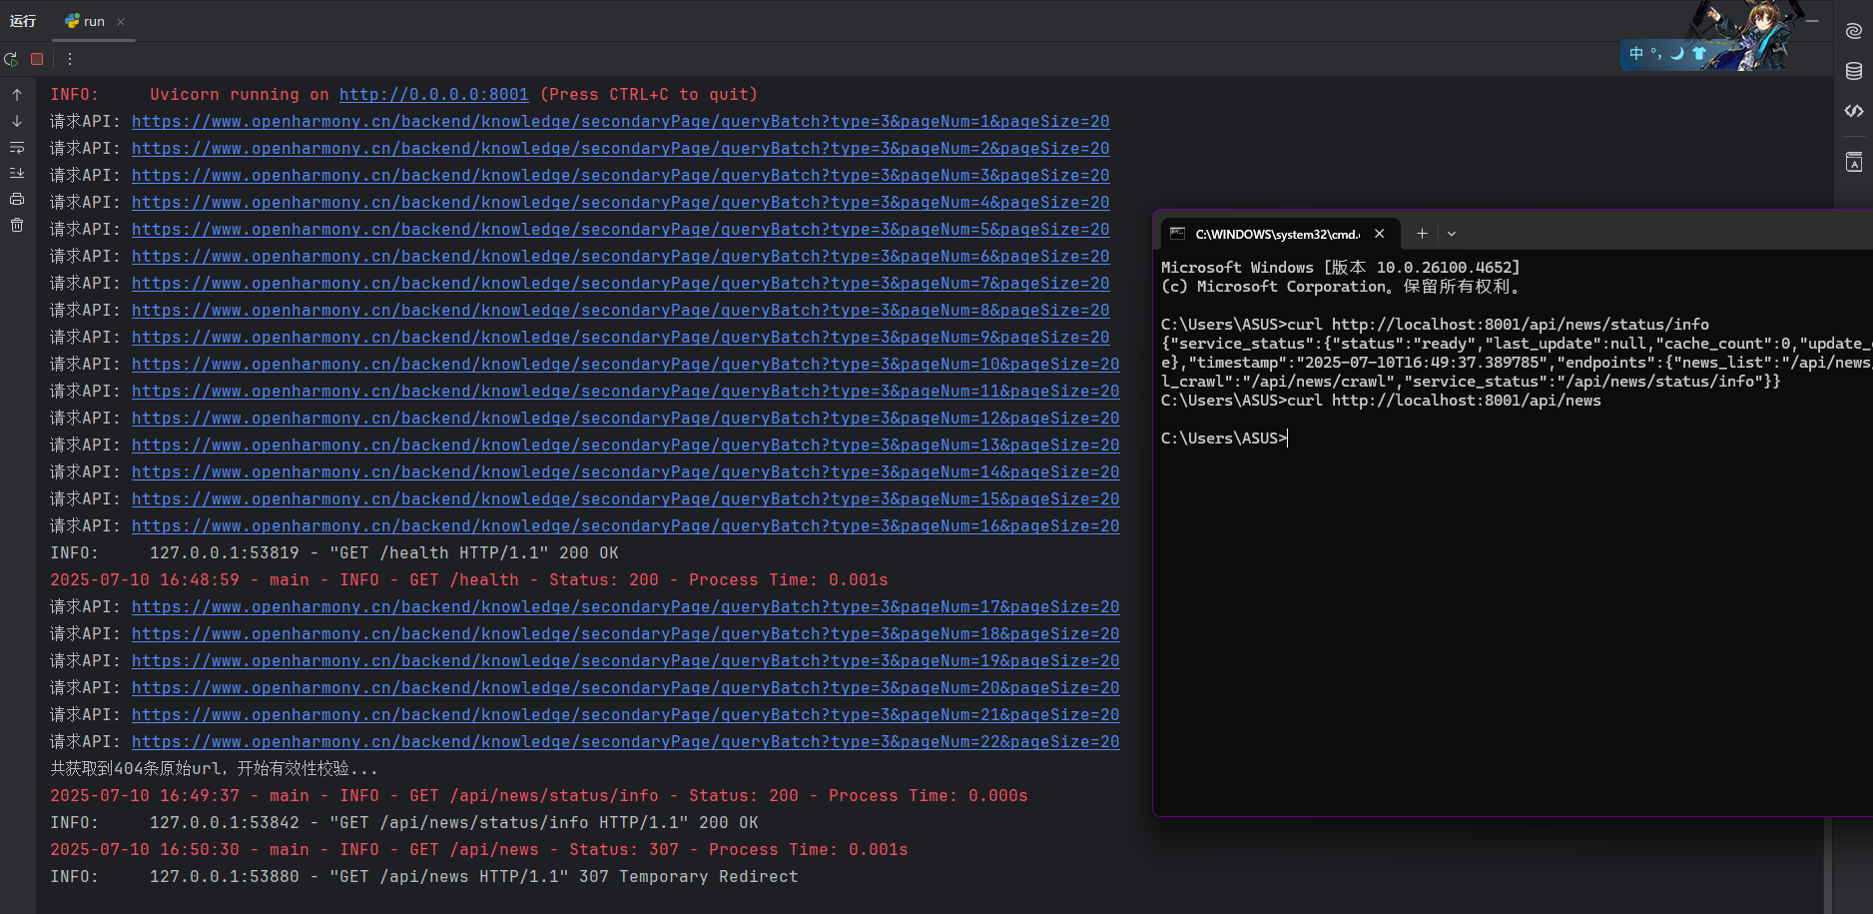The width and height of the screenshot is (1873, 914).
Task: Open the AI assistant spiral icon
Action: [1854, 31]
